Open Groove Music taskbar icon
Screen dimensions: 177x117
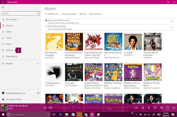92,115
